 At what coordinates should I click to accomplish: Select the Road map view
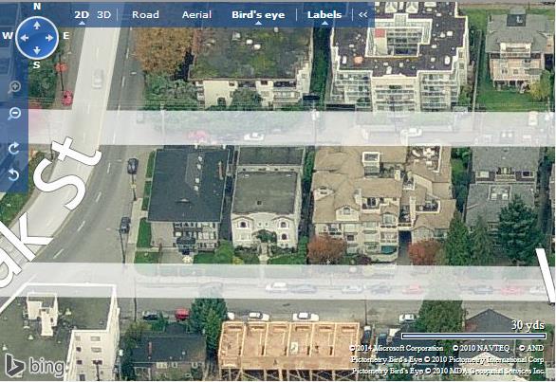click(145, 15)
